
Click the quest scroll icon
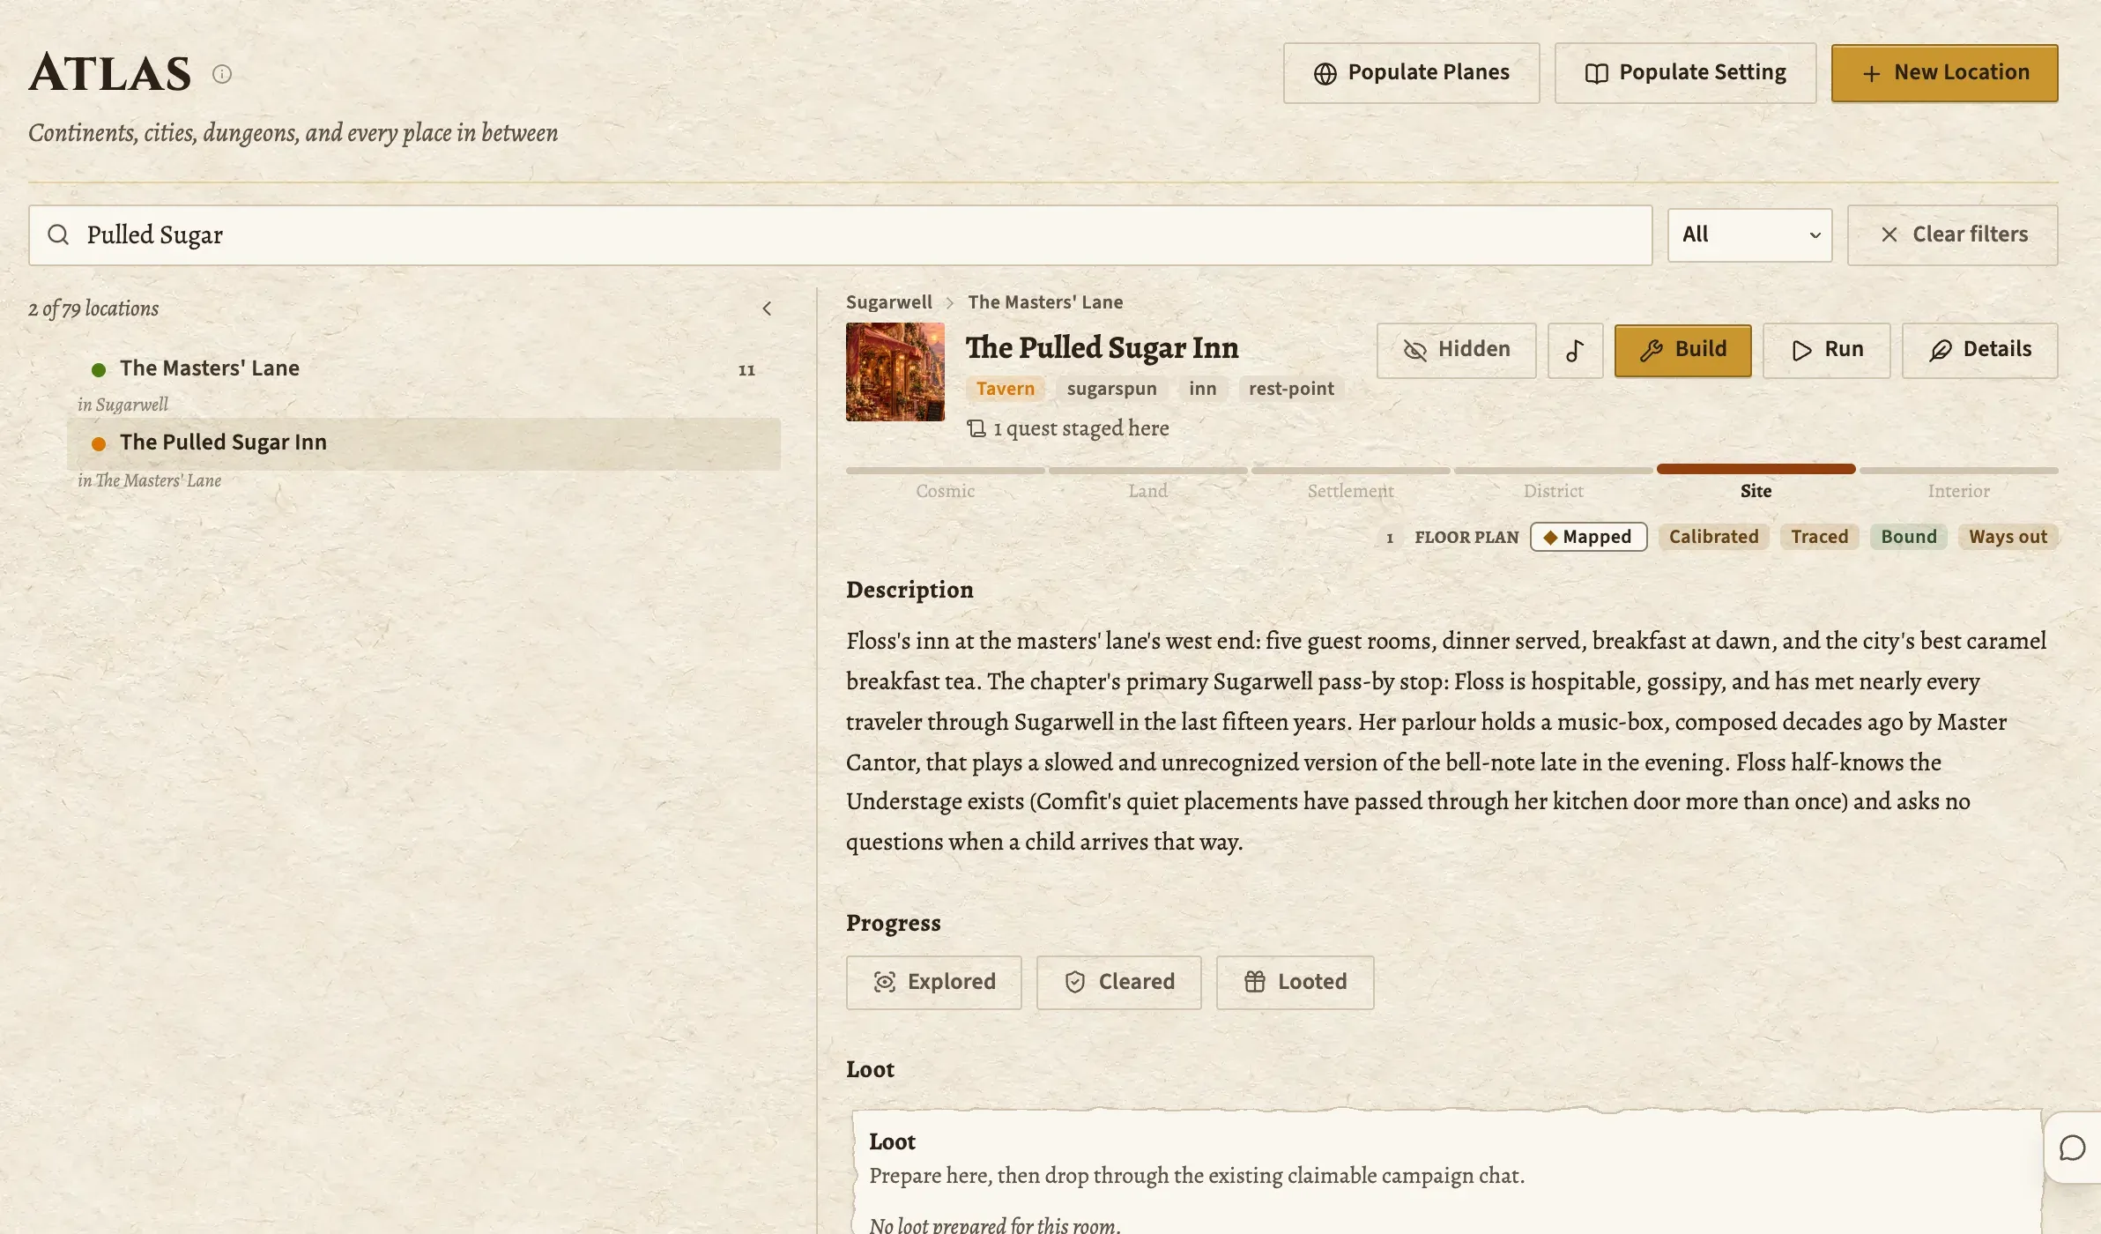976,428
